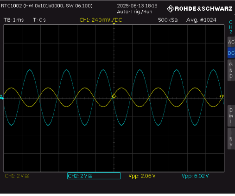Select GND coupling option

pos(231,70)
